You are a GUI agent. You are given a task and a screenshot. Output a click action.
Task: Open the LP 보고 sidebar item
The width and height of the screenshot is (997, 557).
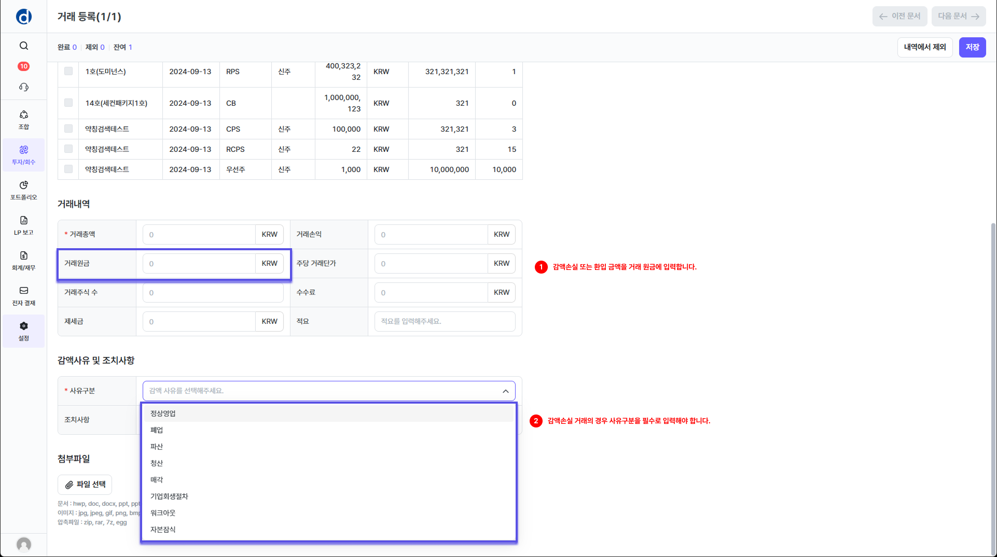tap(24, 225)
